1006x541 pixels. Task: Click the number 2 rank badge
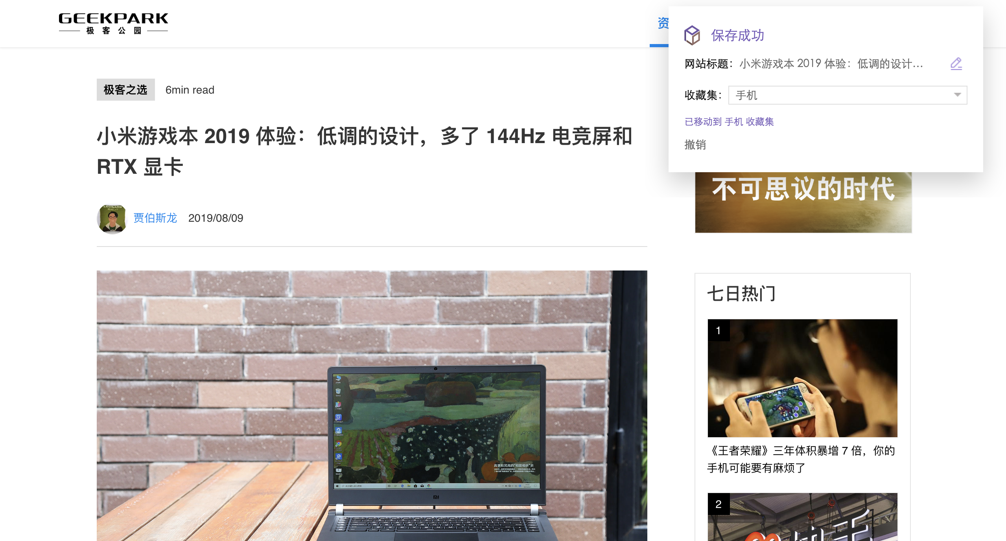719,504
